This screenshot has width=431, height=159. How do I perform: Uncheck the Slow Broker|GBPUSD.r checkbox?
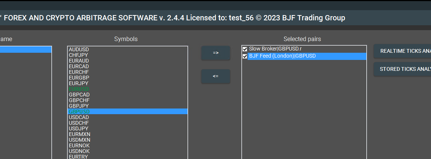tap(245, 49)
